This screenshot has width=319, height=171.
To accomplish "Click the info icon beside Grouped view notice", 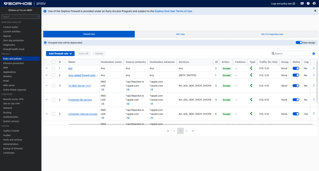I will pyautogui.click(x=45, y=43).
